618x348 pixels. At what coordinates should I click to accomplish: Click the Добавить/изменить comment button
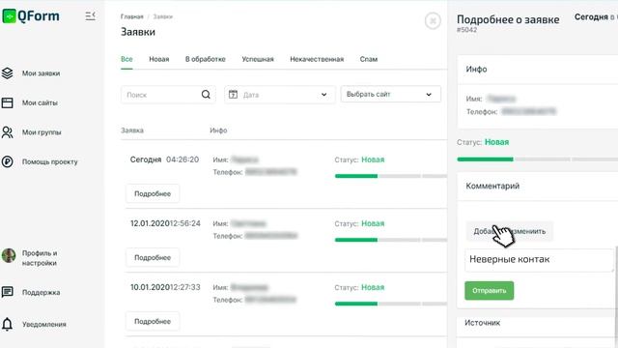[509, 231]
